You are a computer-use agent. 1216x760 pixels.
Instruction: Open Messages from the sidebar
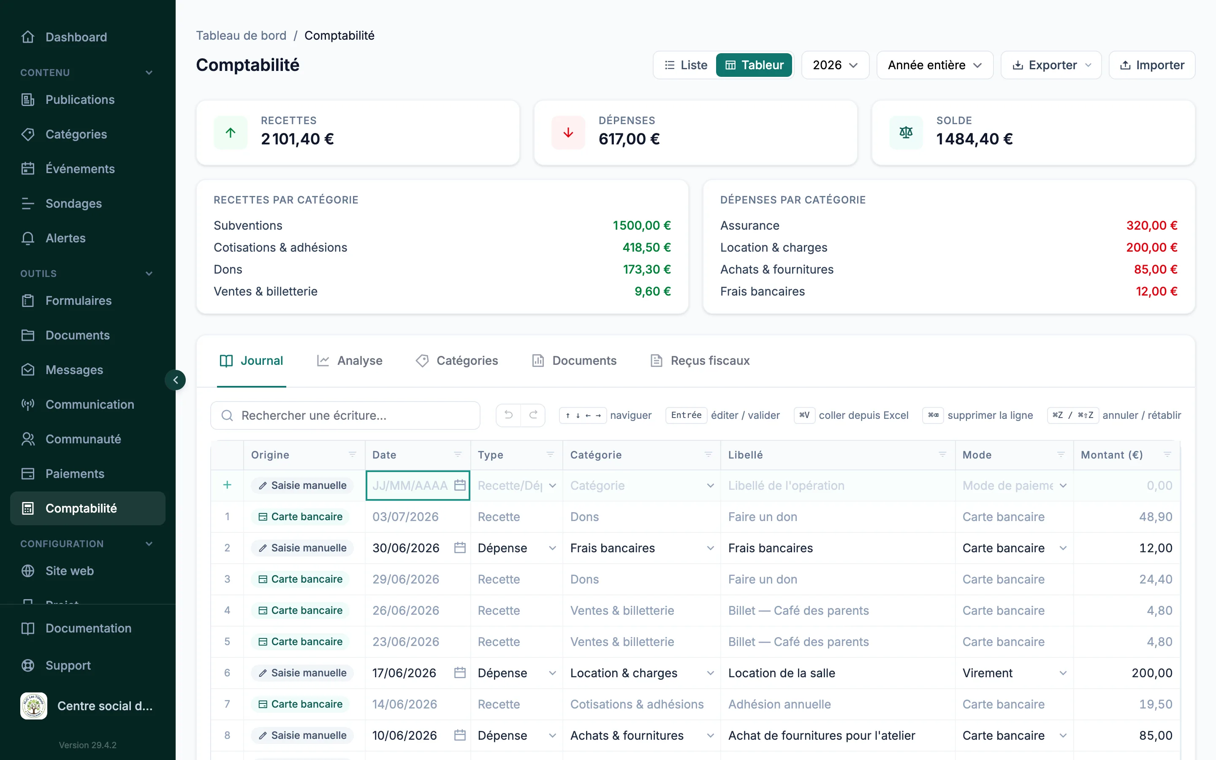87,370
